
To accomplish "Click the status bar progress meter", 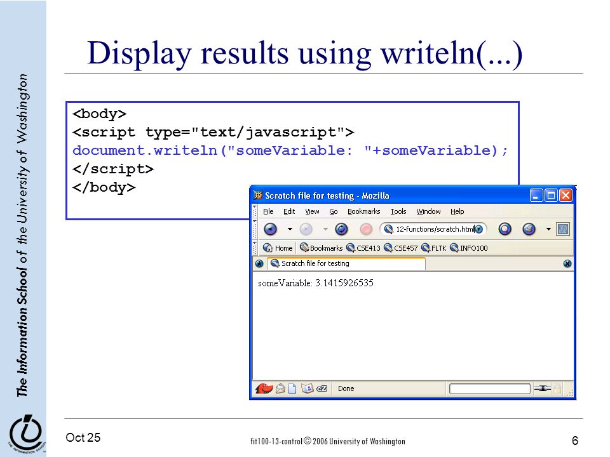I will pyautogui.click(x=490, y=388).
